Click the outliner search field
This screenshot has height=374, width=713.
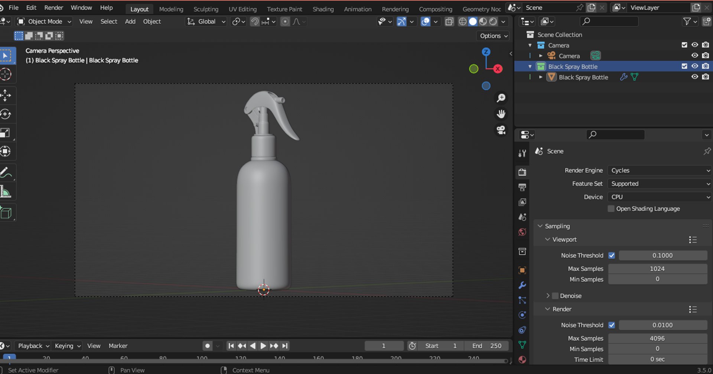[x=609, y=22]
